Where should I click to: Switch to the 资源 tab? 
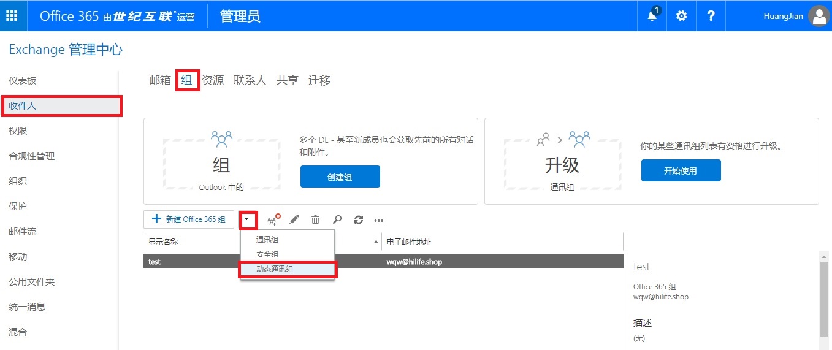pos(213,80)
